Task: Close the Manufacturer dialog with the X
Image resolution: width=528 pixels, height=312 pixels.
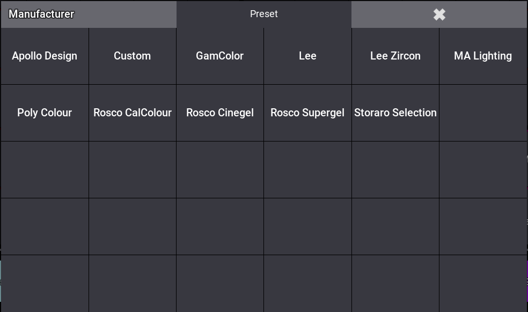Action: (439, 14)
